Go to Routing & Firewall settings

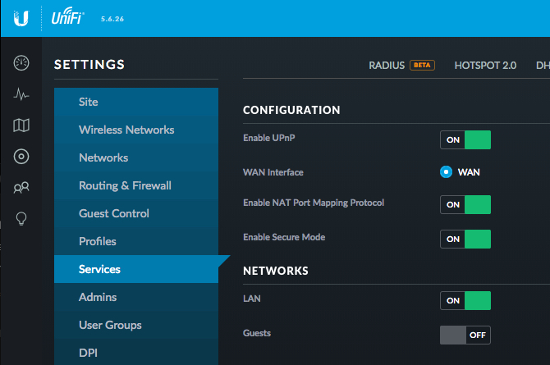click(x=125, y=185)
